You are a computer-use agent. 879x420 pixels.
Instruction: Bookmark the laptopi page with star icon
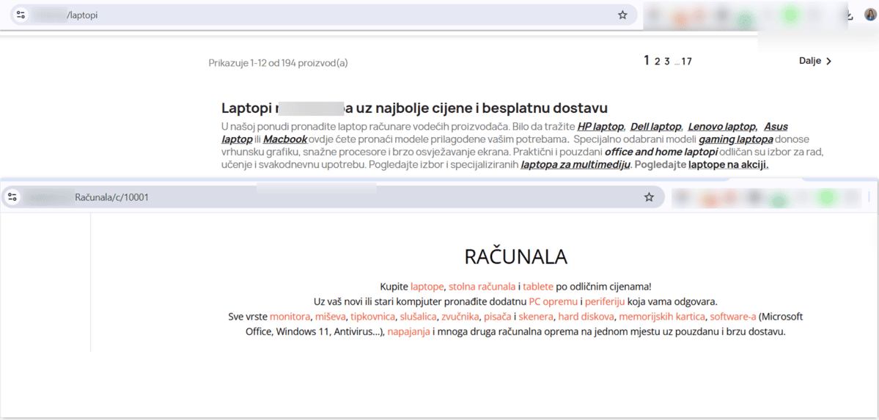point(622,15)
